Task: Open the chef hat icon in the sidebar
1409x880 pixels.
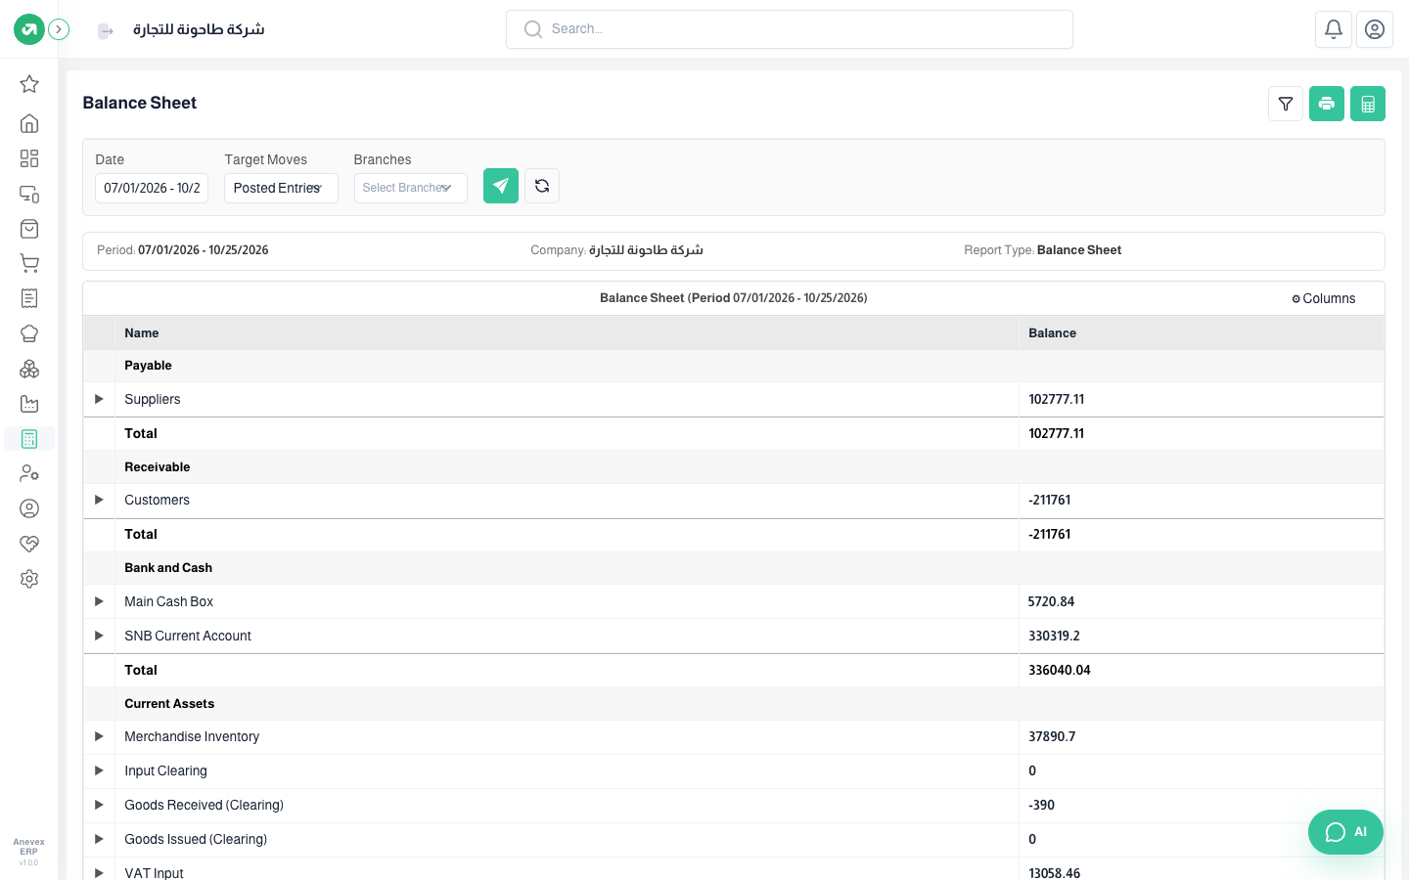Action: pos(29,333)
